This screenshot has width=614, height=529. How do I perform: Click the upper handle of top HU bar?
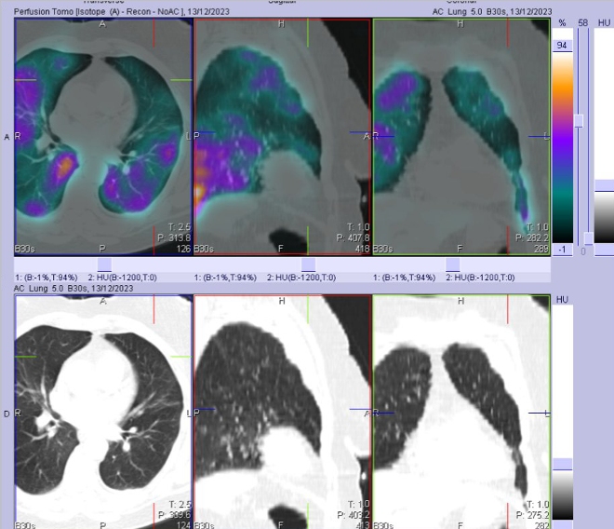click(604, 185)
